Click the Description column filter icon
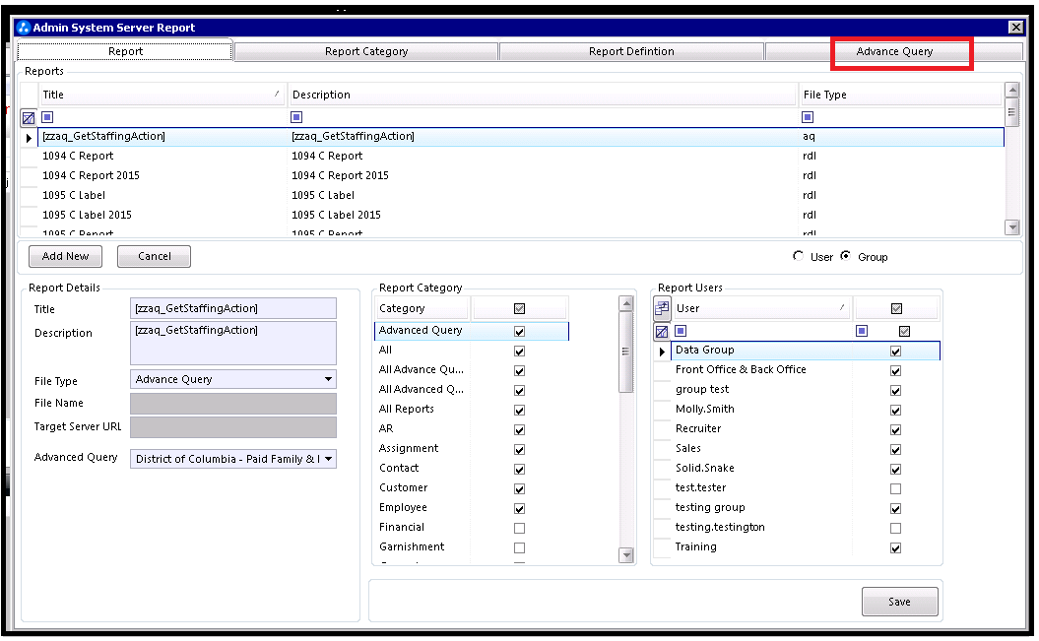The image size is (1039, 641). (x=296, y=117)
